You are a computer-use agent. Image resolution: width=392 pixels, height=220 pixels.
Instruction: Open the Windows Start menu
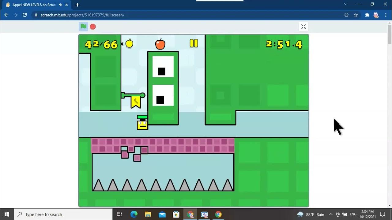(x=7, y=214)
